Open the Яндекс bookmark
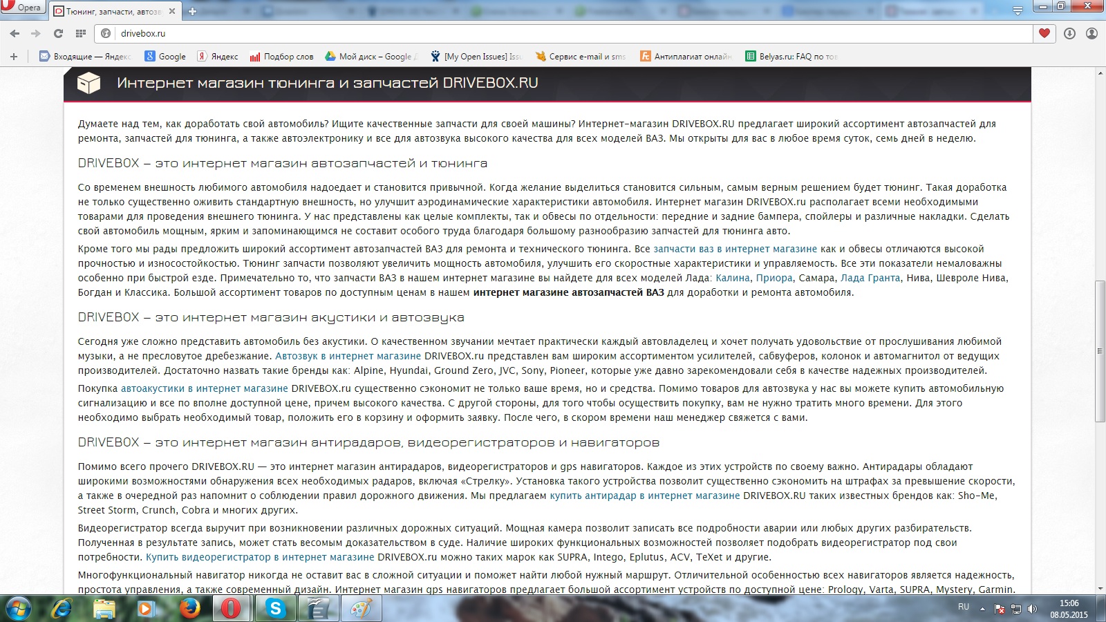Image resolution: width=1106 pixels, height=622 pixels. (x=218, y=57)
